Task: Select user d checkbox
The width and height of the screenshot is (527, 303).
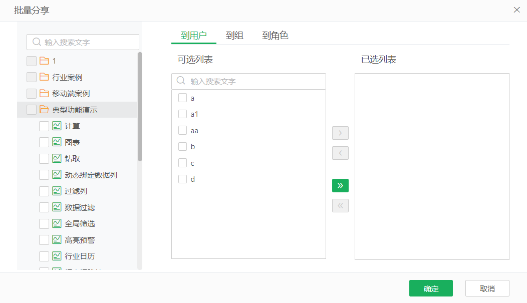Action: point(182,179)
